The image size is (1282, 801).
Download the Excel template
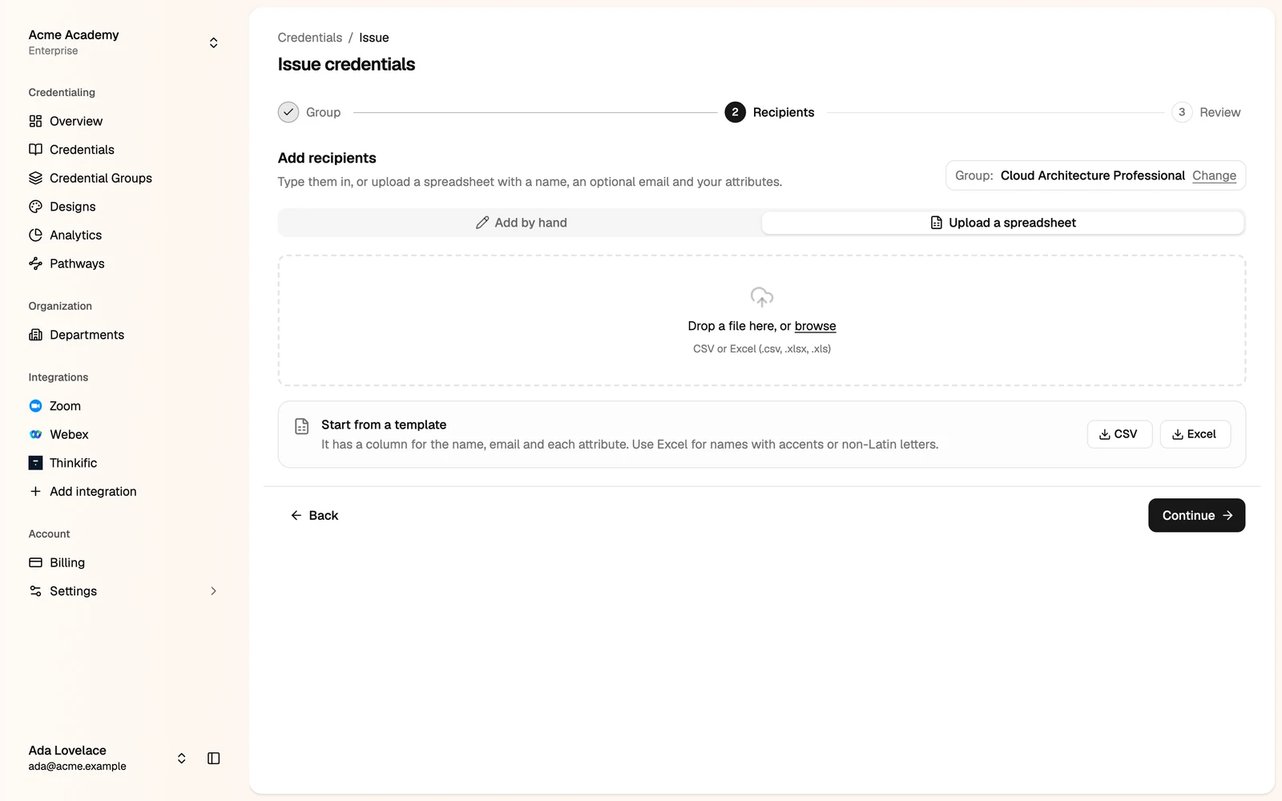point(1195,434)
